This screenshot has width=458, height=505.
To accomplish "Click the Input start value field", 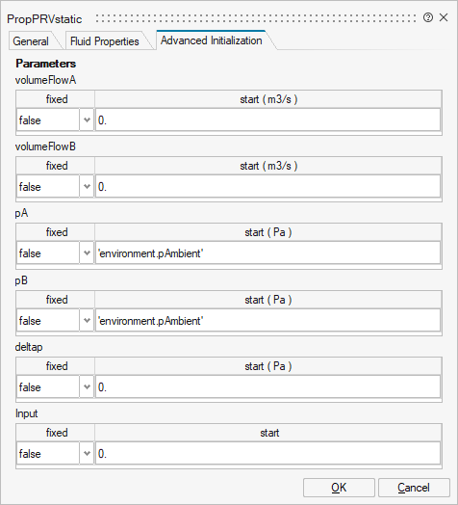I will click(267, 454).
